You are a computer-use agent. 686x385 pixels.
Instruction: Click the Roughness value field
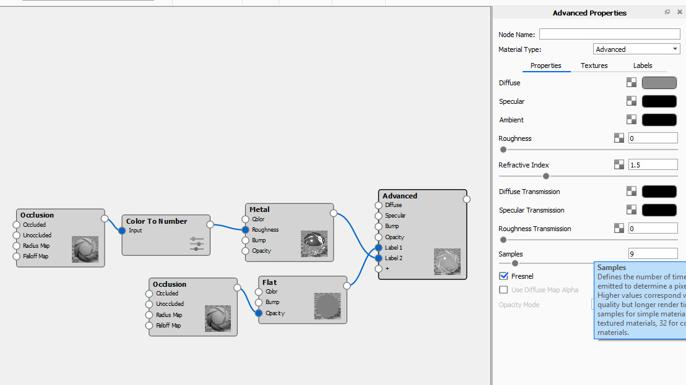[653, 138]
